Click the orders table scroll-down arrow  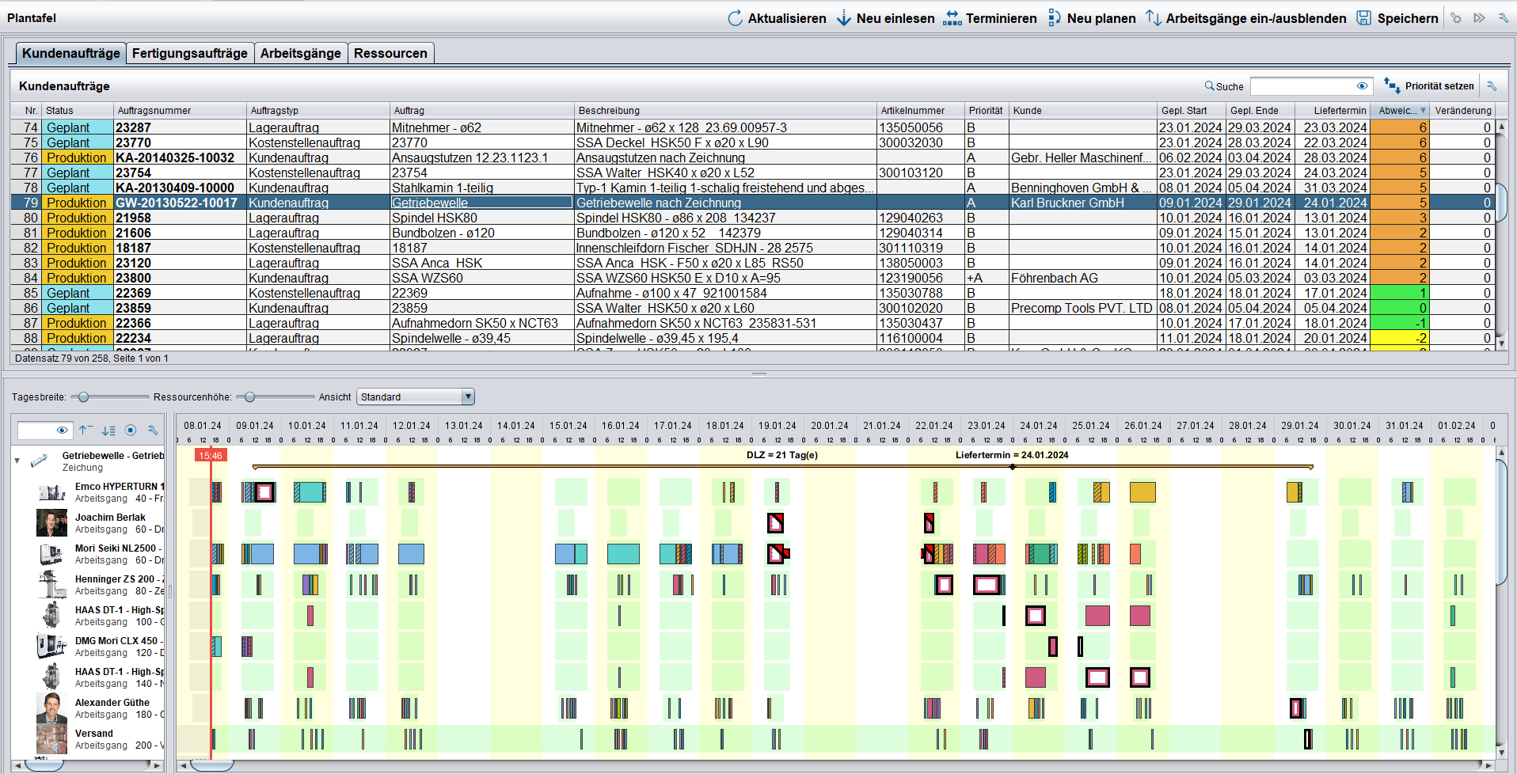[x=1501, y=344]
